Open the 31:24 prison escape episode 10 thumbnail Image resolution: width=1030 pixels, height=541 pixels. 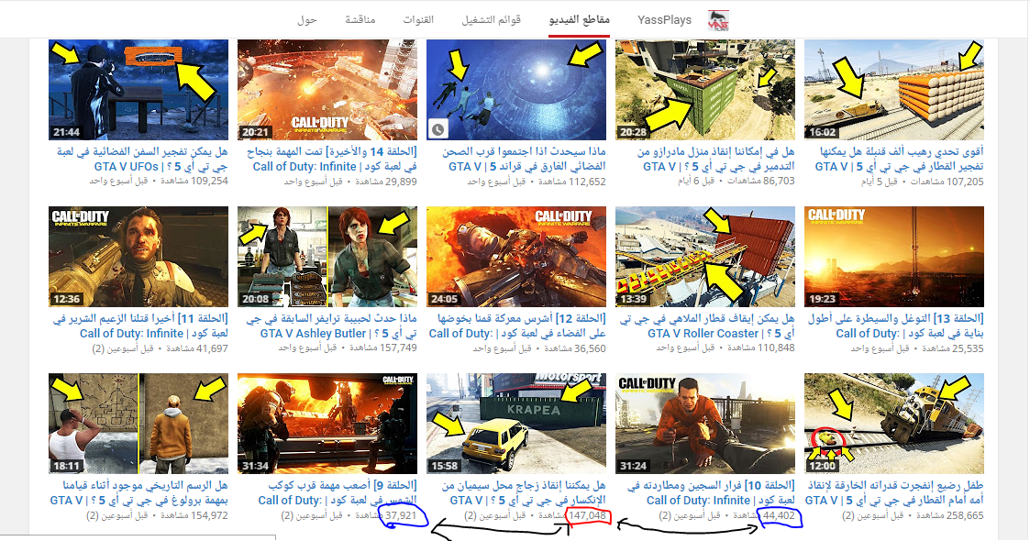click(704, 424)
